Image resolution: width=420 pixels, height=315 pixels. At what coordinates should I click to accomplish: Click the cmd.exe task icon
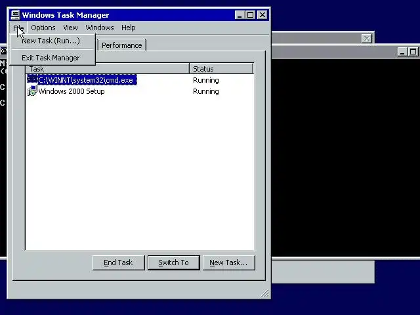(x=32, y=79)
